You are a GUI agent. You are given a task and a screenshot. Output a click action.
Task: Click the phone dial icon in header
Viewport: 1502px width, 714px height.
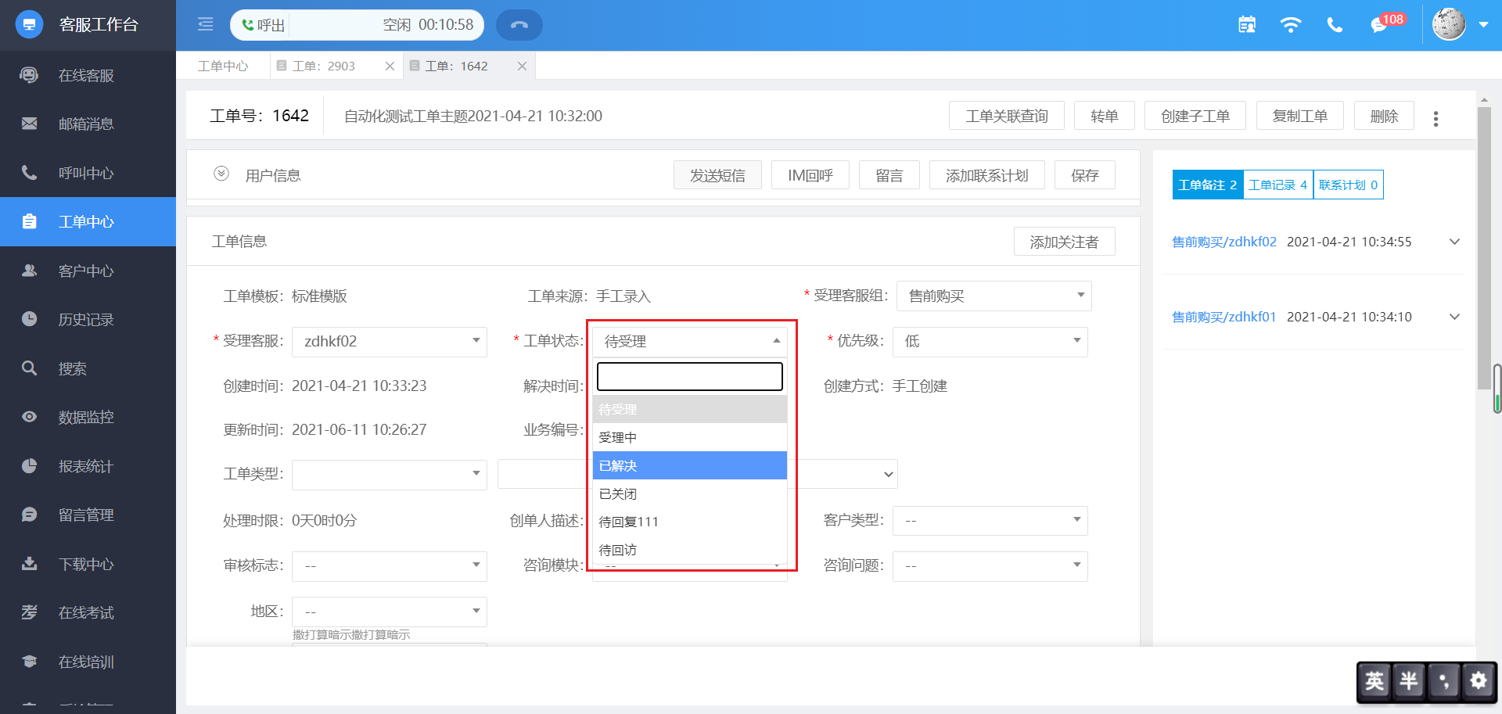[x=1335, y=25]
